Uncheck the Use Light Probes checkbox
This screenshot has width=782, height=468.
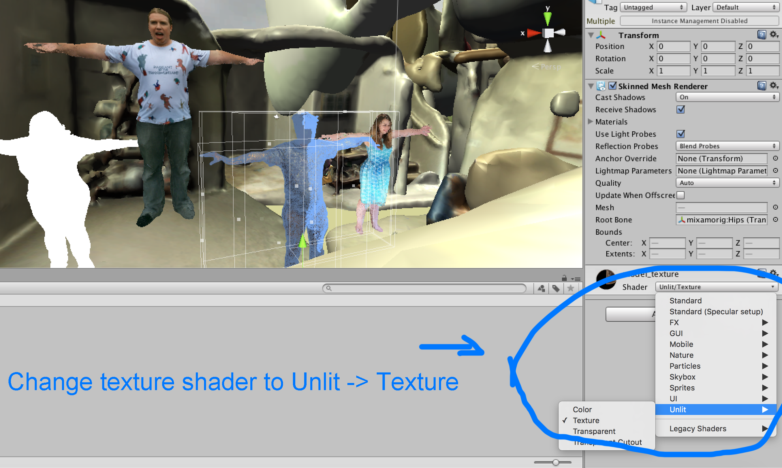[x=681, y=134]
